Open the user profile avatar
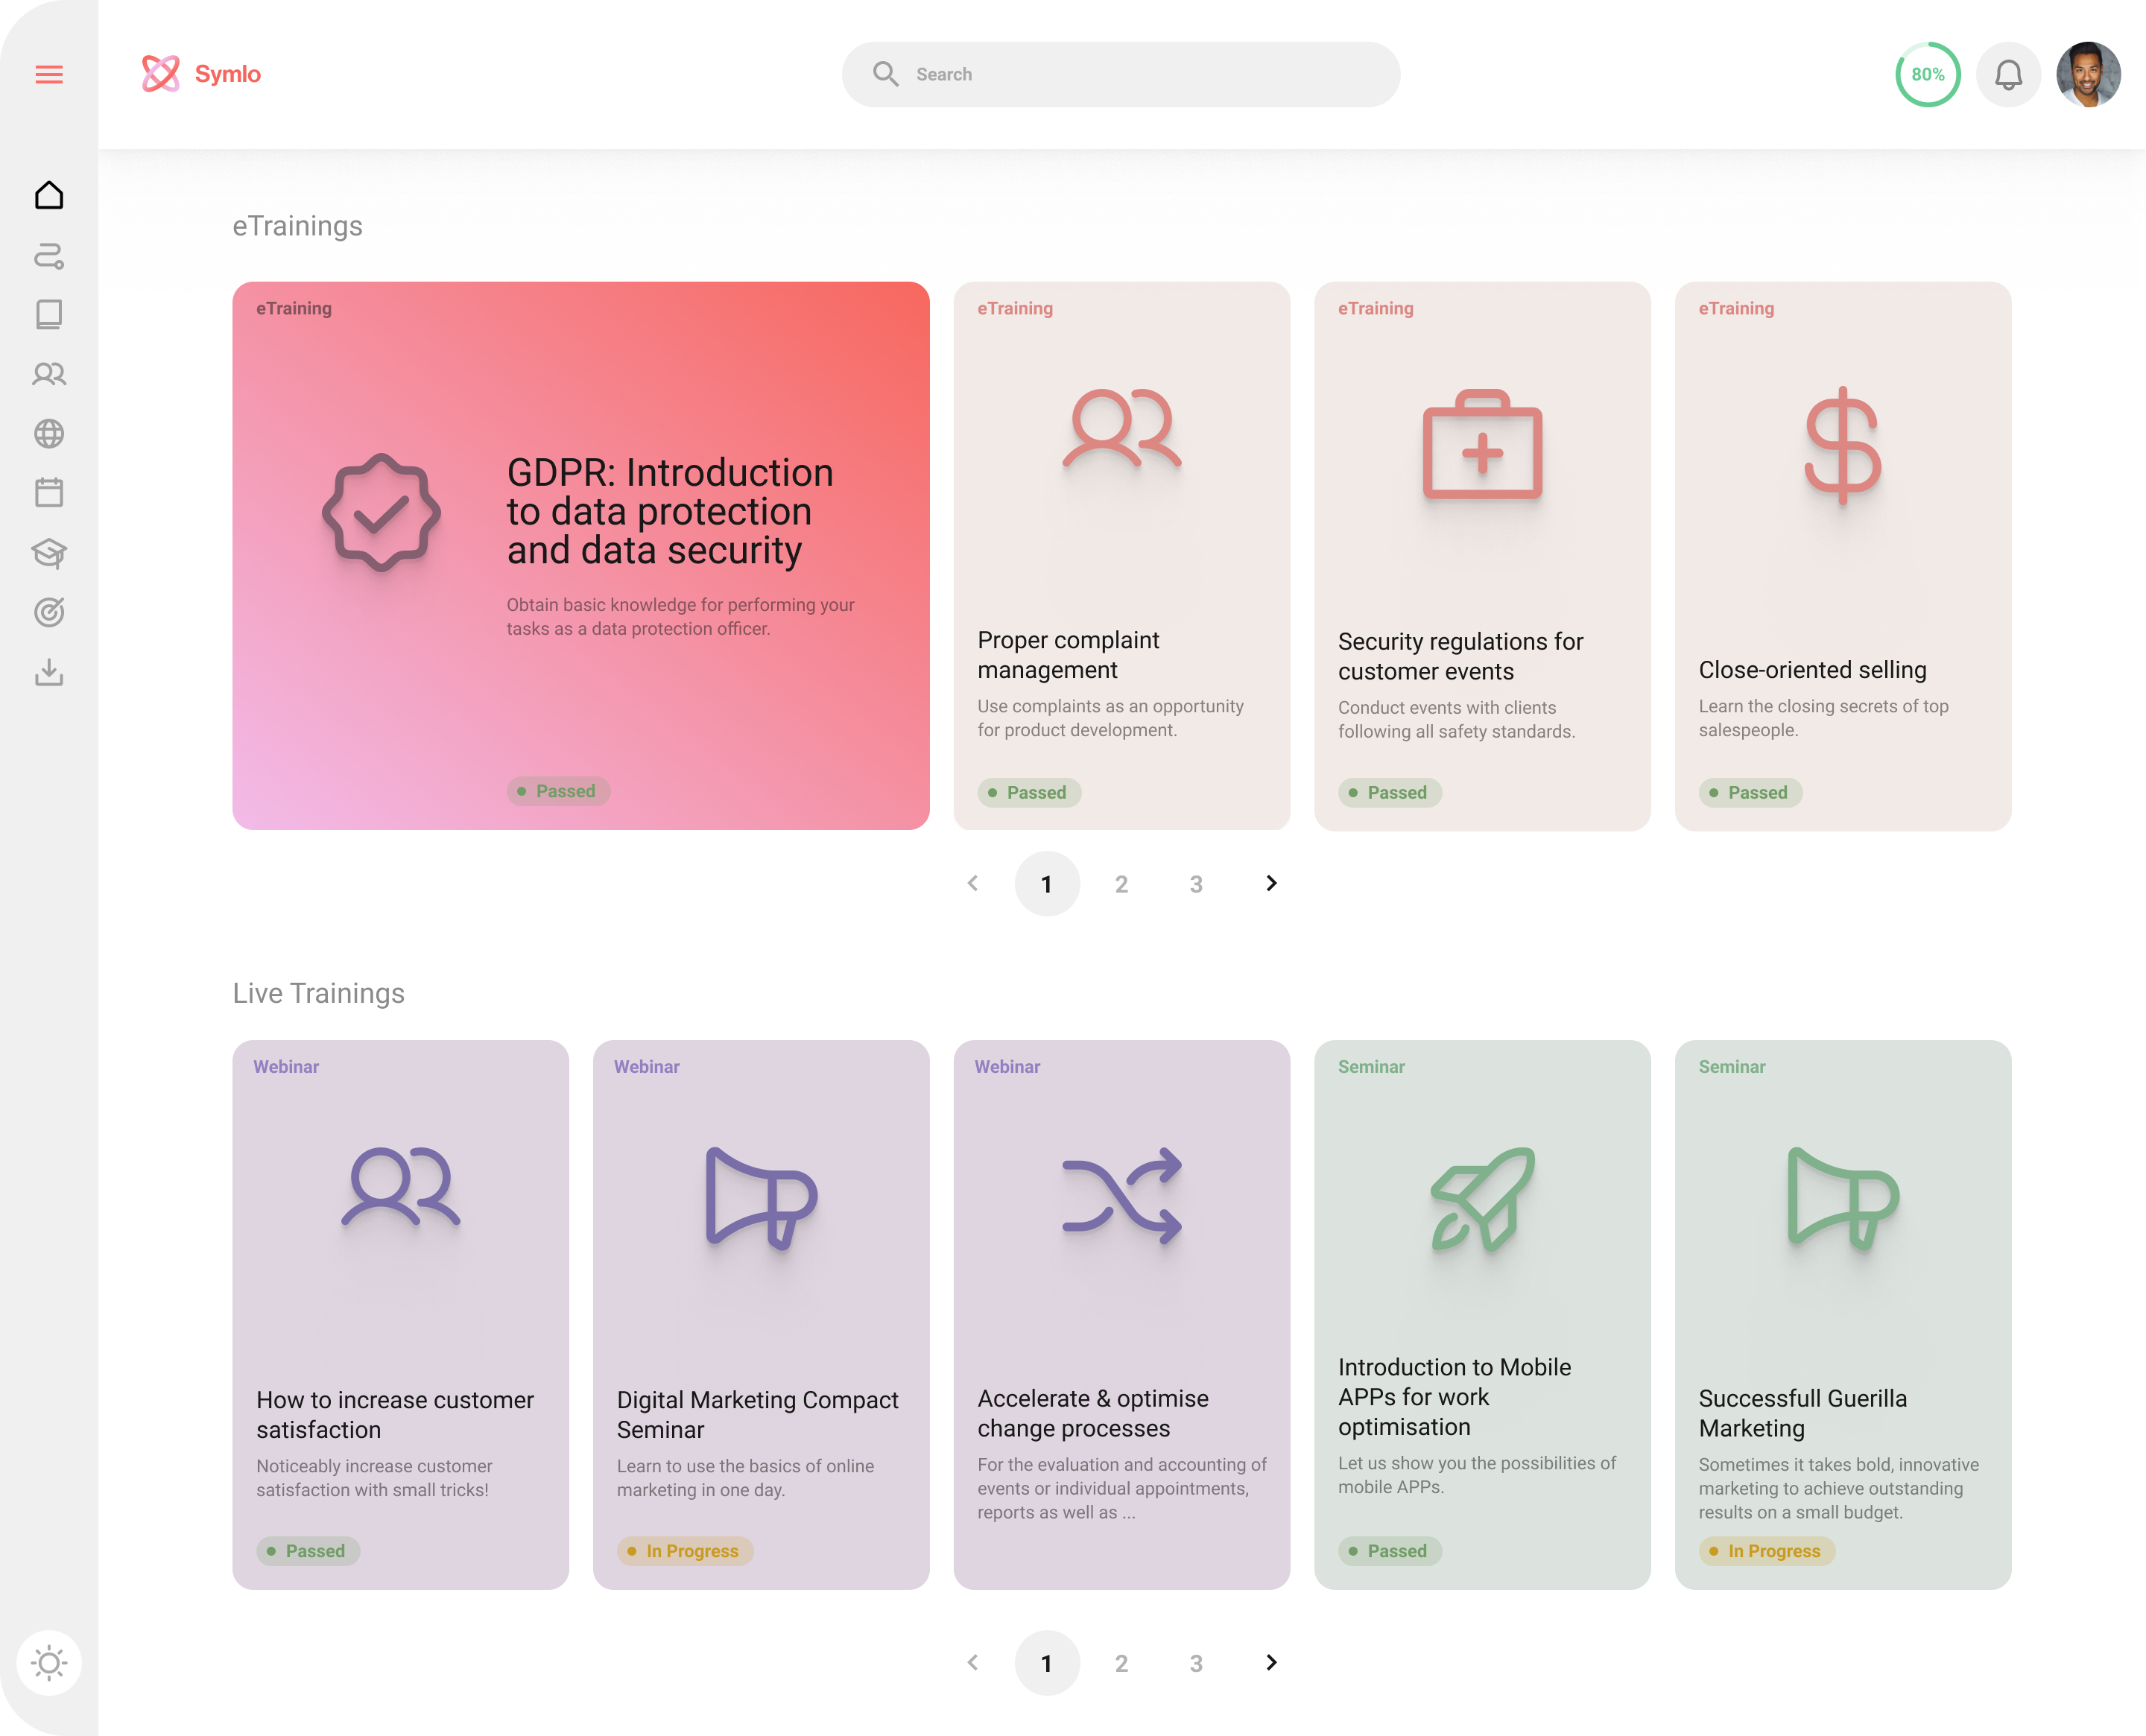The height and width of the screenshot is (1736, 2146). click(x=2088, y=74)
